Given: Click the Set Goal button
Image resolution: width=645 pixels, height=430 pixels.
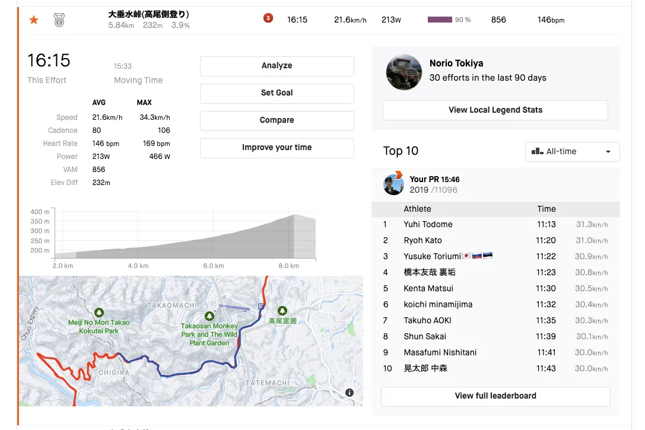Looking at the screenshot, I should [277, 93].
